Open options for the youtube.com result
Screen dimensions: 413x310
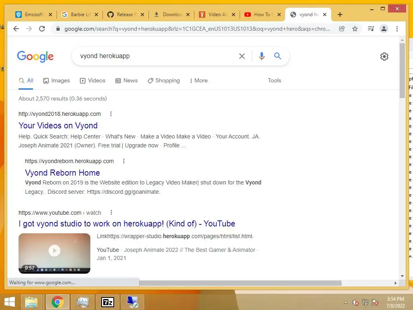coord(111,212)
